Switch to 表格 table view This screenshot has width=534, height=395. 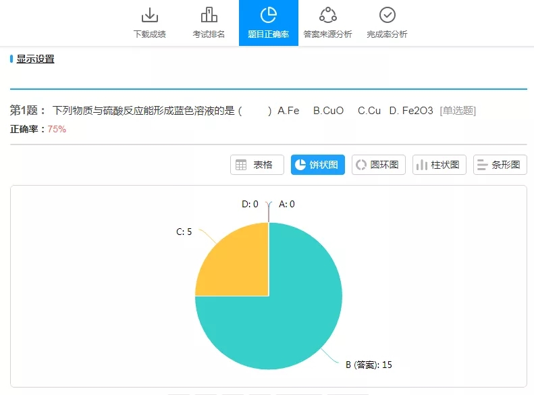point(257,165)
